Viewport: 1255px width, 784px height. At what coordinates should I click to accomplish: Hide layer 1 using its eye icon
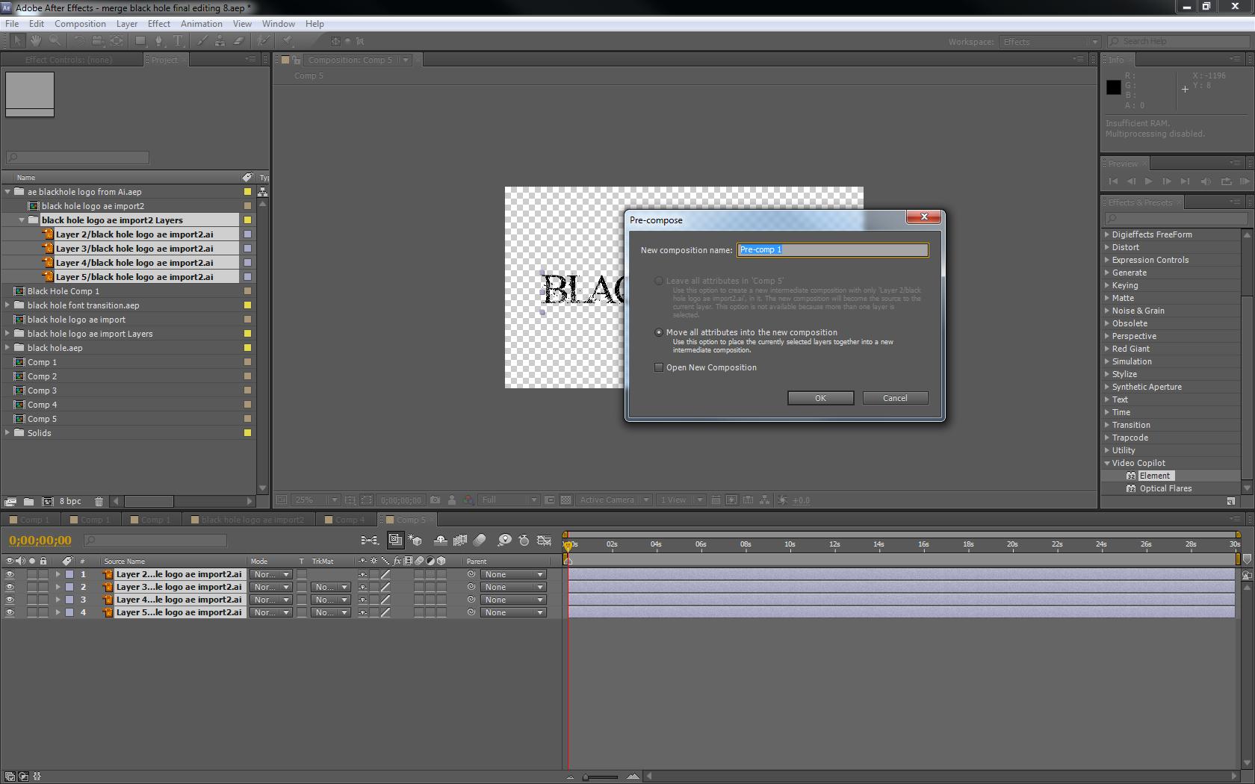click(10, 574)
